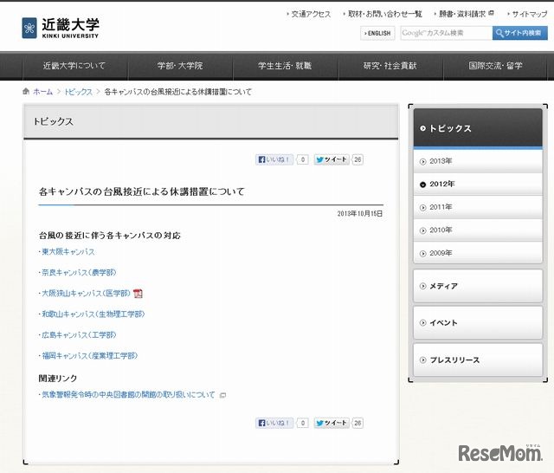Open 気象警報発令時の中央図書館 link

(128, 395)
